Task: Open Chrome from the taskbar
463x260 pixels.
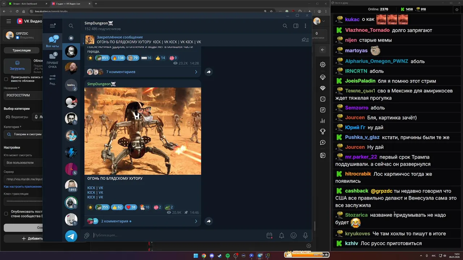Action: tap(204, 256)
